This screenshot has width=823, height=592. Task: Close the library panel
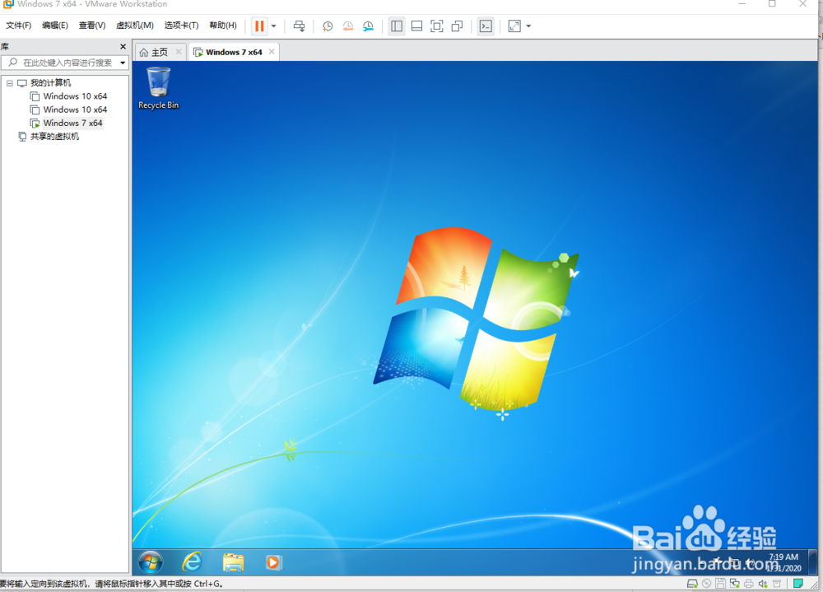point(123,47)
